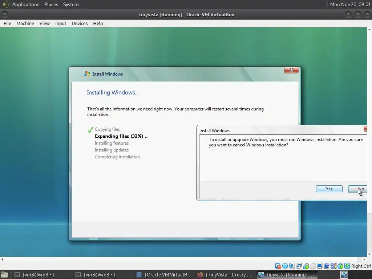The width and height of the screenshot is (372, 279).
Task: Click the display settings status icon
Action: [320, 266]
